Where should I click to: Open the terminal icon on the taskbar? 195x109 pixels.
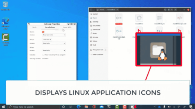tap(109, 107)
